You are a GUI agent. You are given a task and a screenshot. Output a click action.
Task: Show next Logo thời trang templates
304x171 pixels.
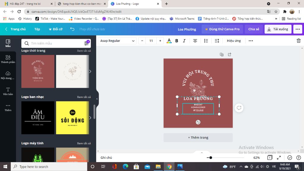coord(90,71)
